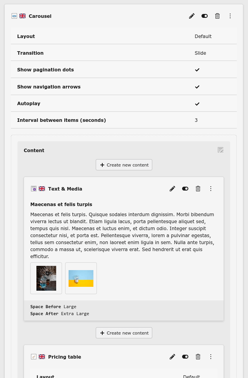Click the edit icon in Content header
Screen dimensions: 248x378
[x=220, y=150]
